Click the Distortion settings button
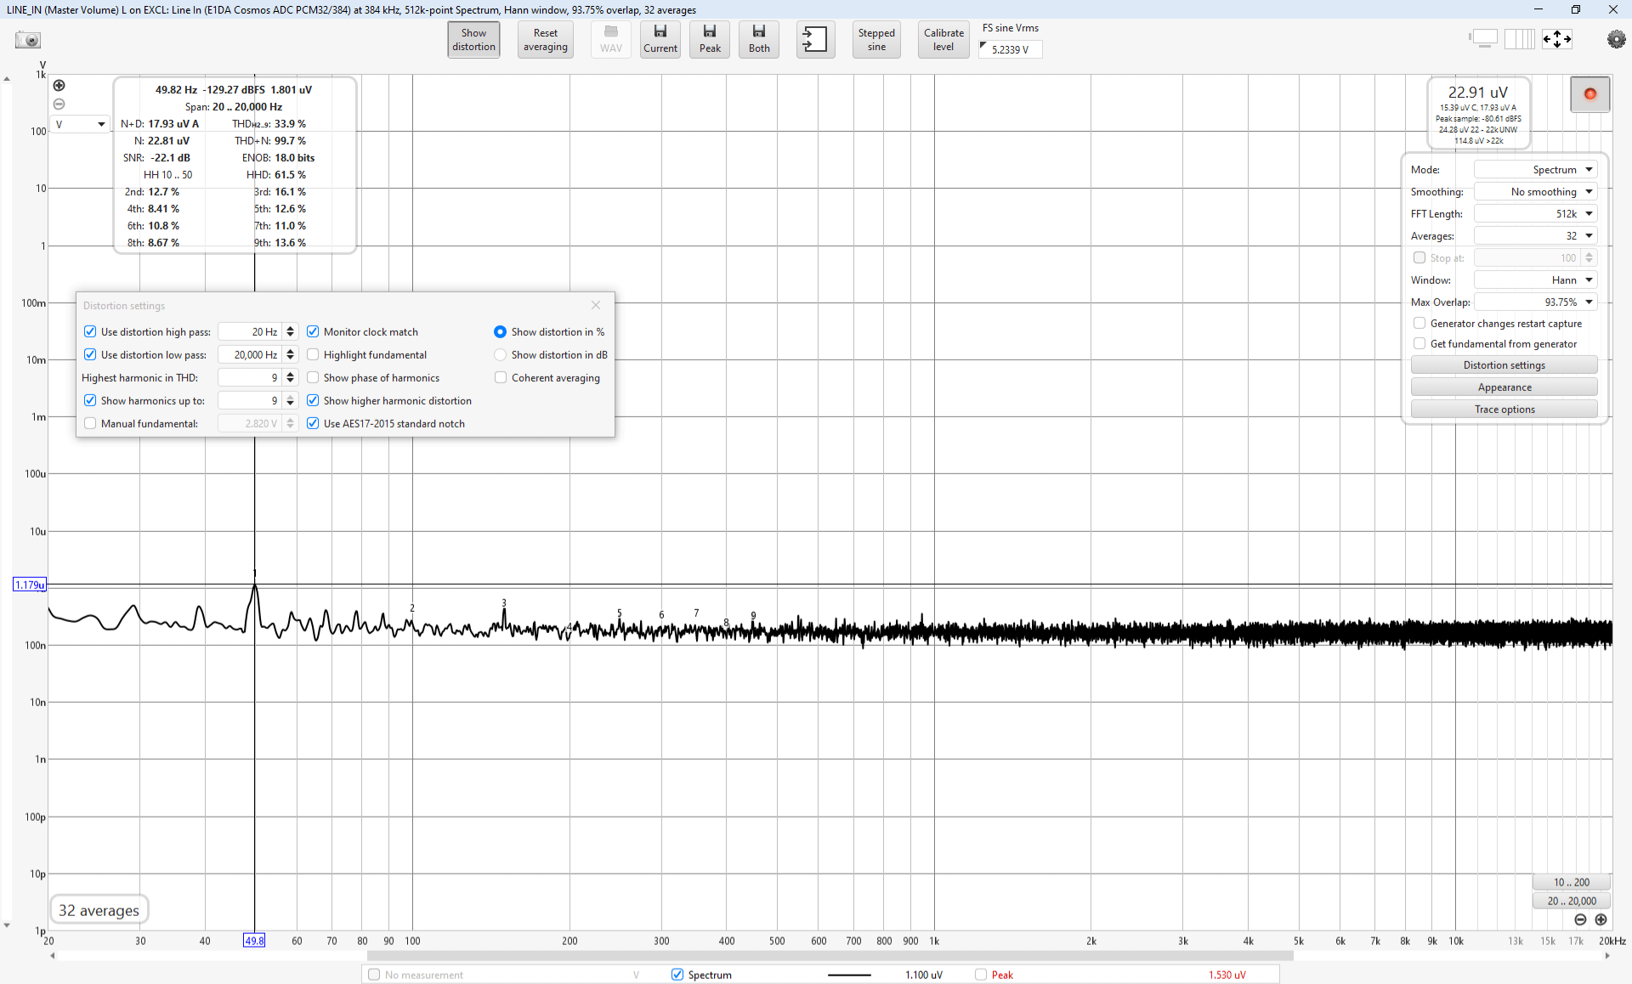1632x984 pixels. tap(1504, 365)
